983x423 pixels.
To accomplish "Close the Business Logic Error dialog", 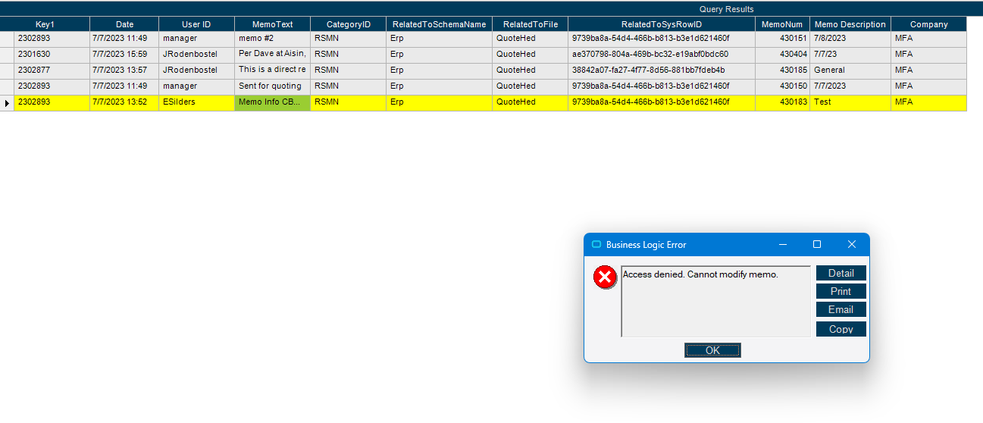I will [851, 245].
